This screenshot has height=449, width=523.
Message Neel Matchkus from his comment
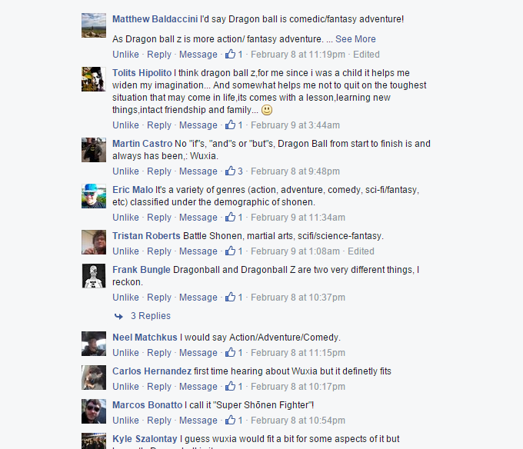(x=198, y=353)
